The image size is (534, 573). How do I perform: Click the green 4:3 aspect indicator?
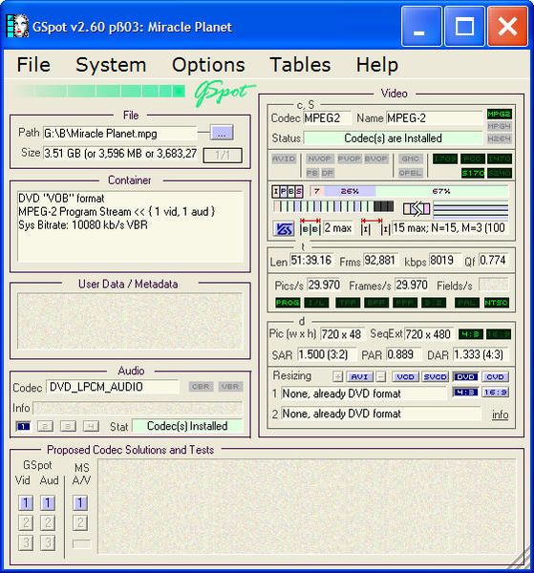point(471,334)
